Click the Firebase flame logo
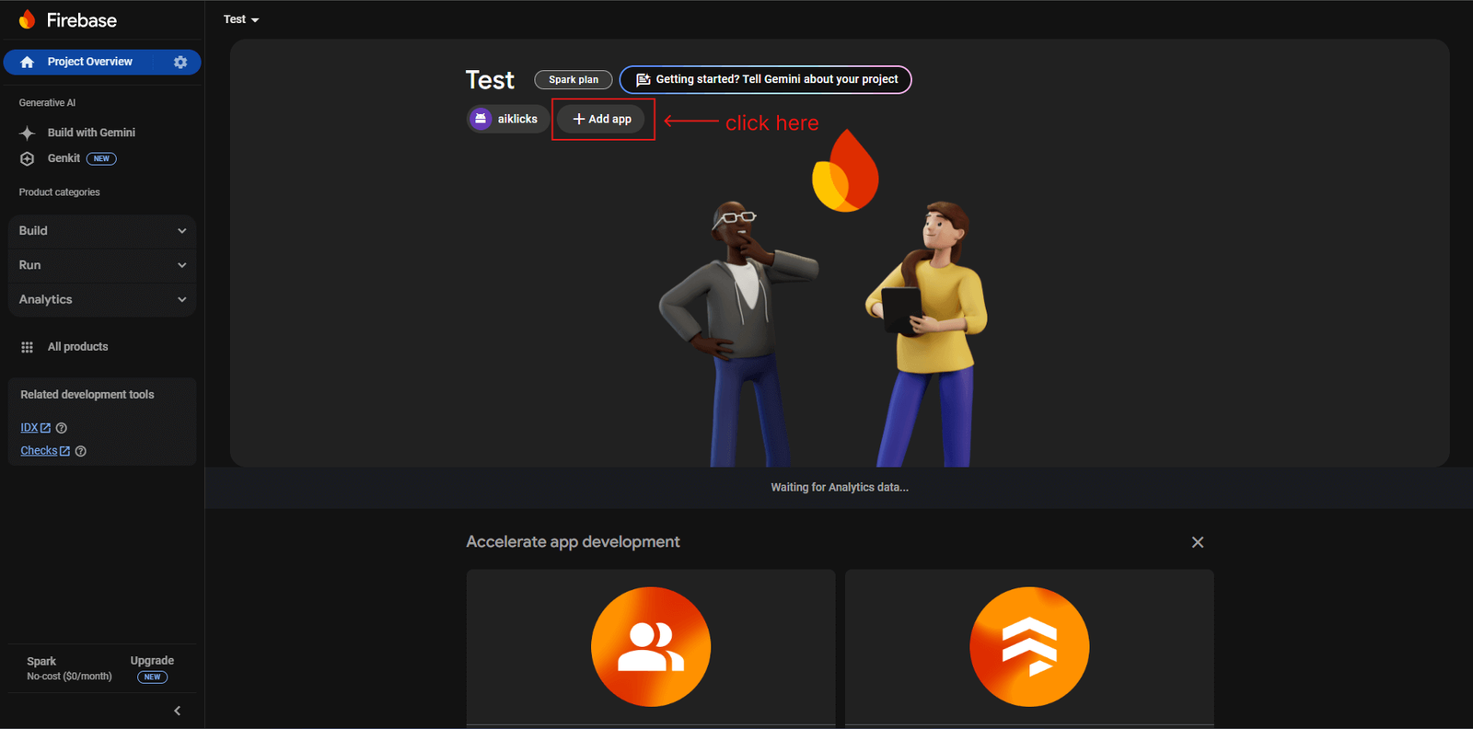 pyautogui.click(x=27, y=19)
